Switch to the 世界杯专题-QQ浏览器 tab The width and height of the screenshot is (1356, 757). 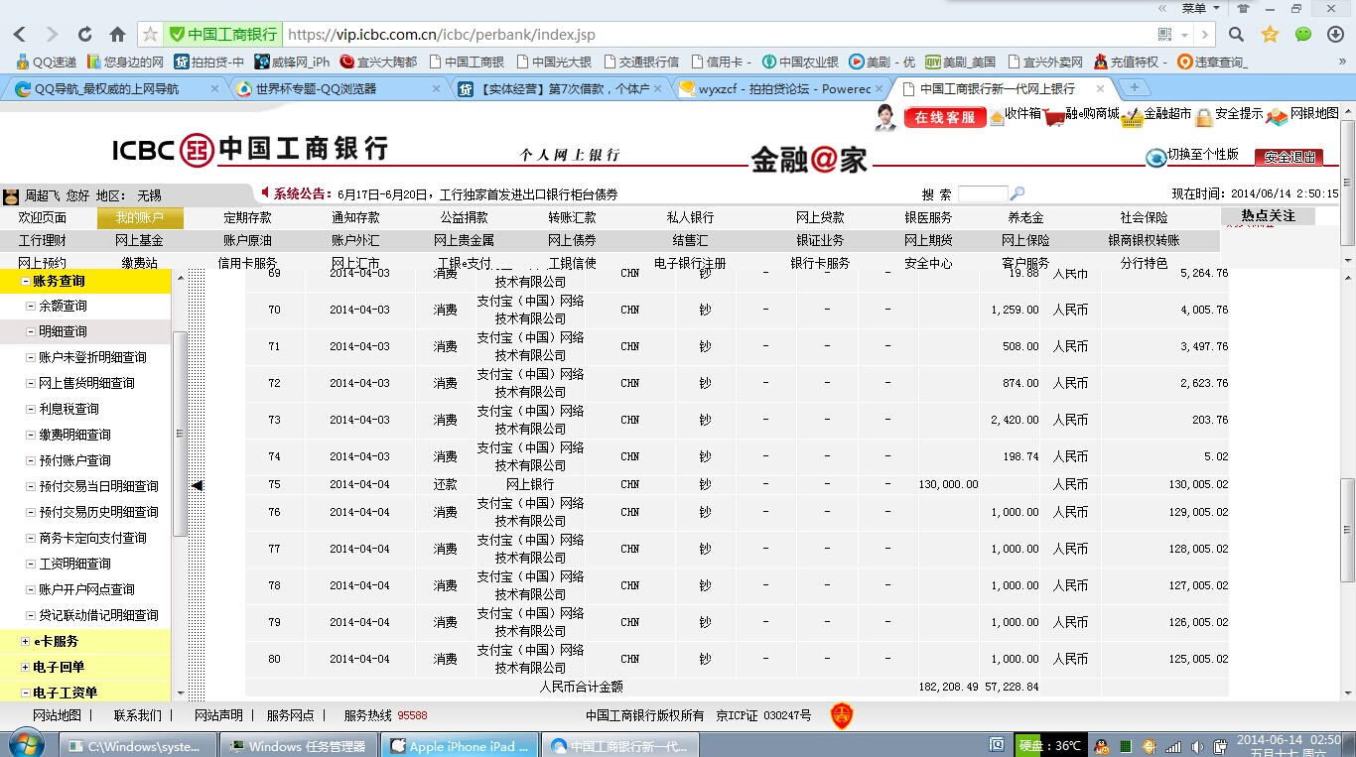click(x=316, y=88)
